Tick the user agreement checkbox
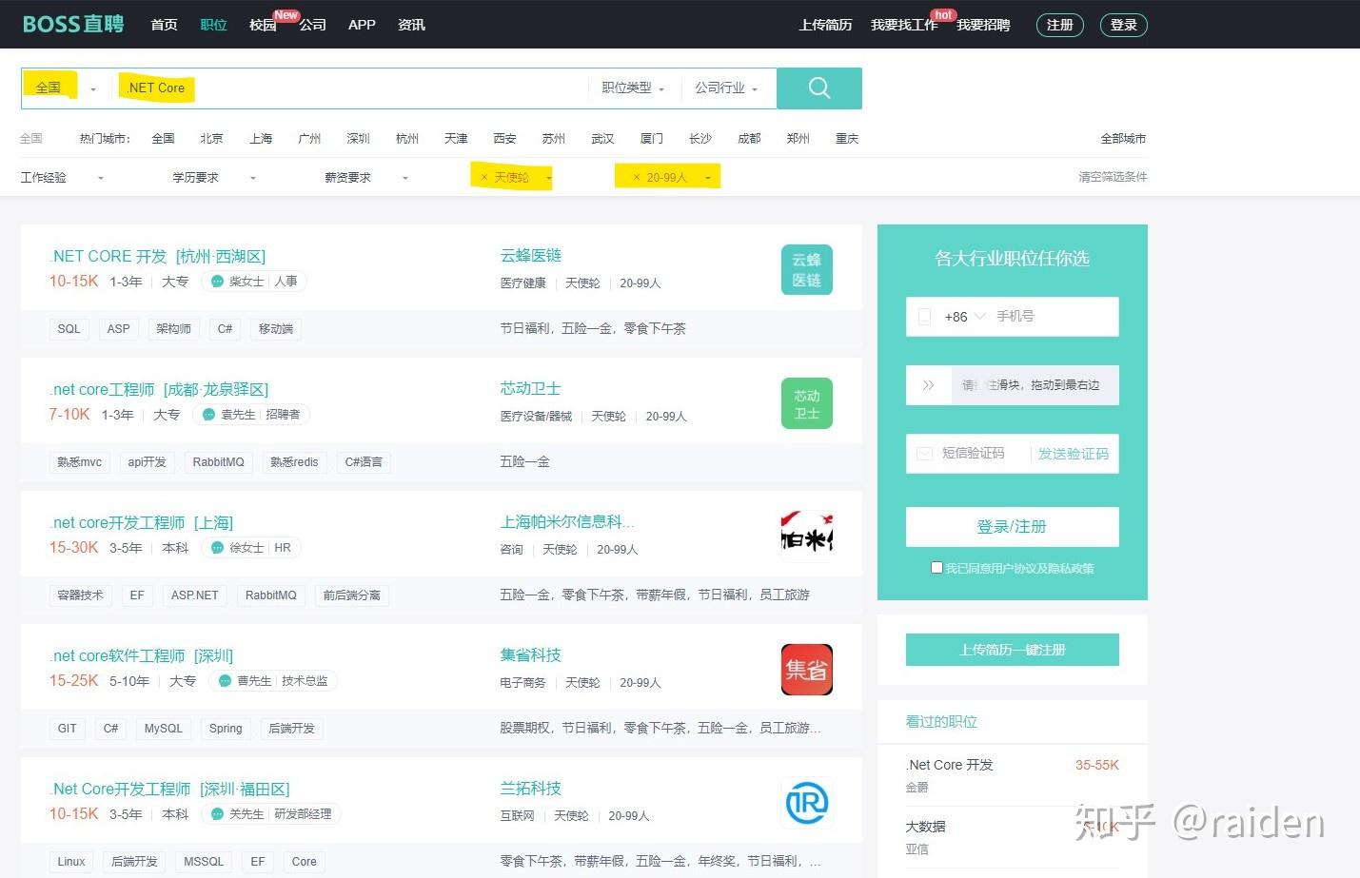This screenshot has width=1360, height=878. [936, 567]
